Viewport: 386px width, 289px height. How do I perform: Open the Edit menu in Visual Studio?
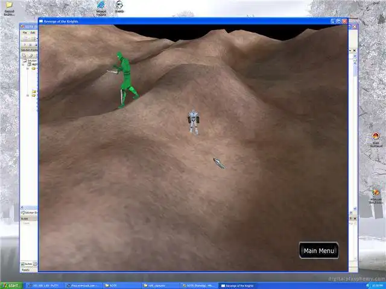(33, 33)
